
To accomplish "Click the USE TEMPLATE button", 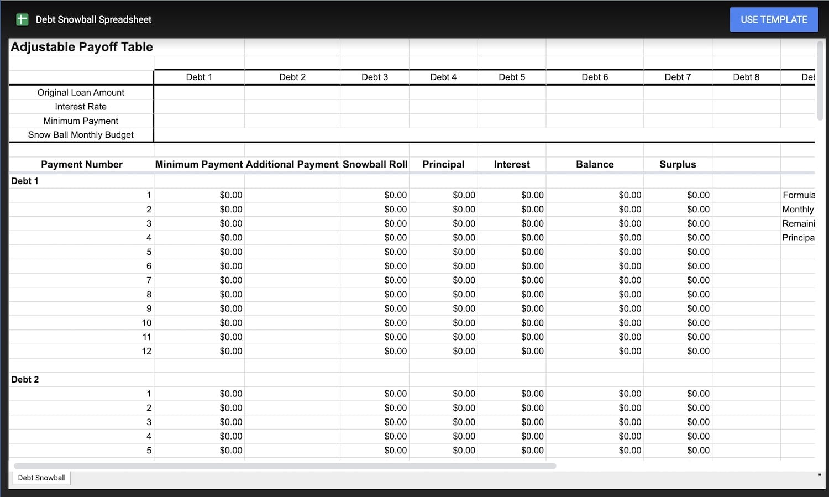I will click(x=774, y=19).
